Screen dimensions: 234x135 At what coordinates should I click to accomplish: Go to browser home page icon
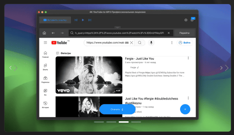pyautogui.click(x=44, y=33)
